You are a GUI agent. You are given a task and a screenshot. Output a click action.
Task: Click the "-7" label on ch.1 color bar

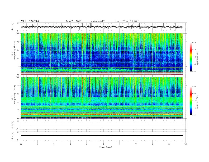[x=195, y=71]
